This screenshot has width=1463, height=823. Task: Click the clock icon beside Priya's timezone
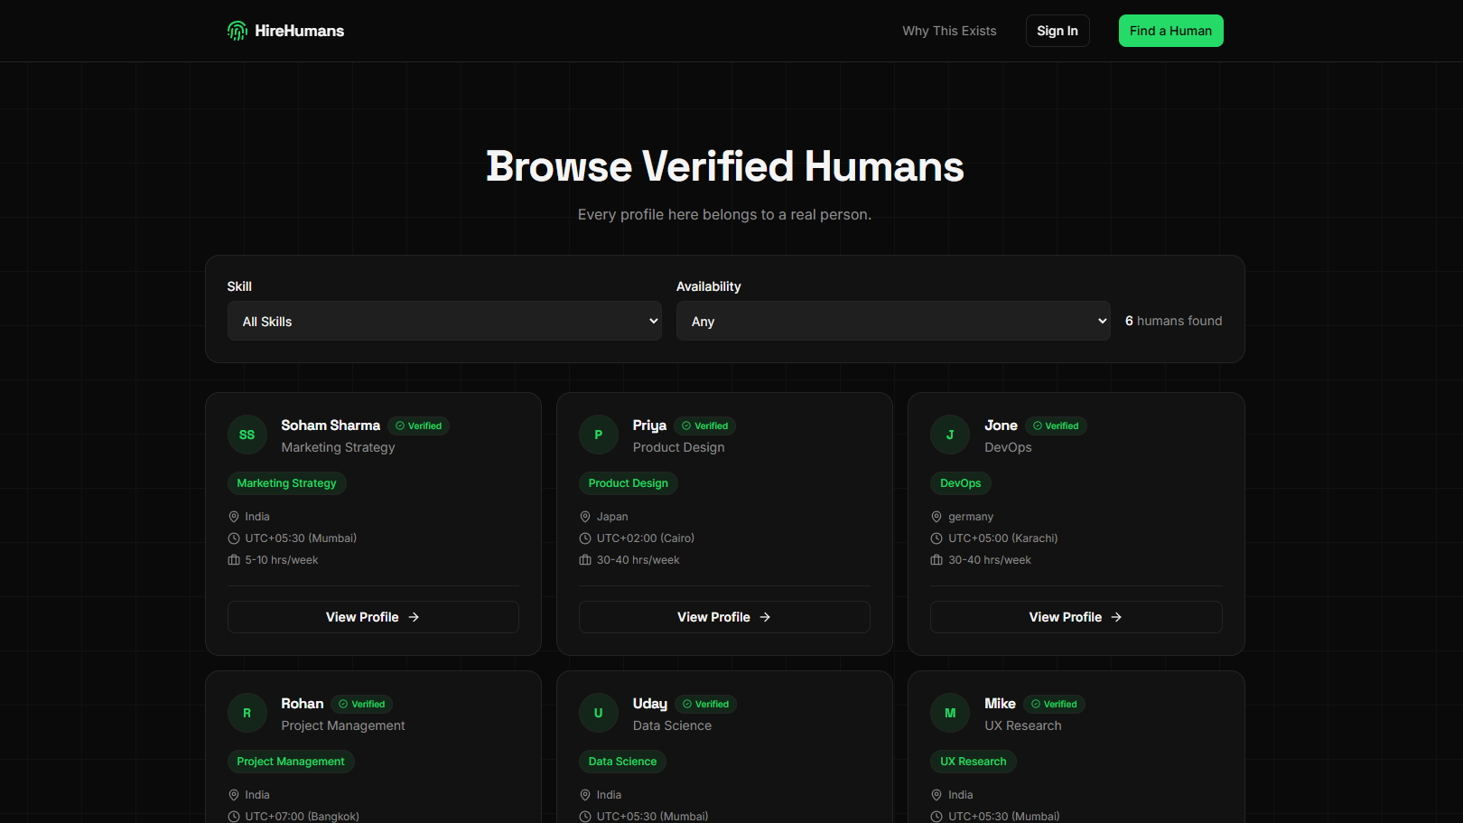click(584, 538)
